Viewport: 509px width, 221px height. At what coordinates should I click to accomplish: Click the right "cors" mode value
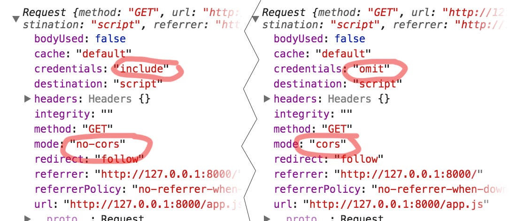(328, 144)
